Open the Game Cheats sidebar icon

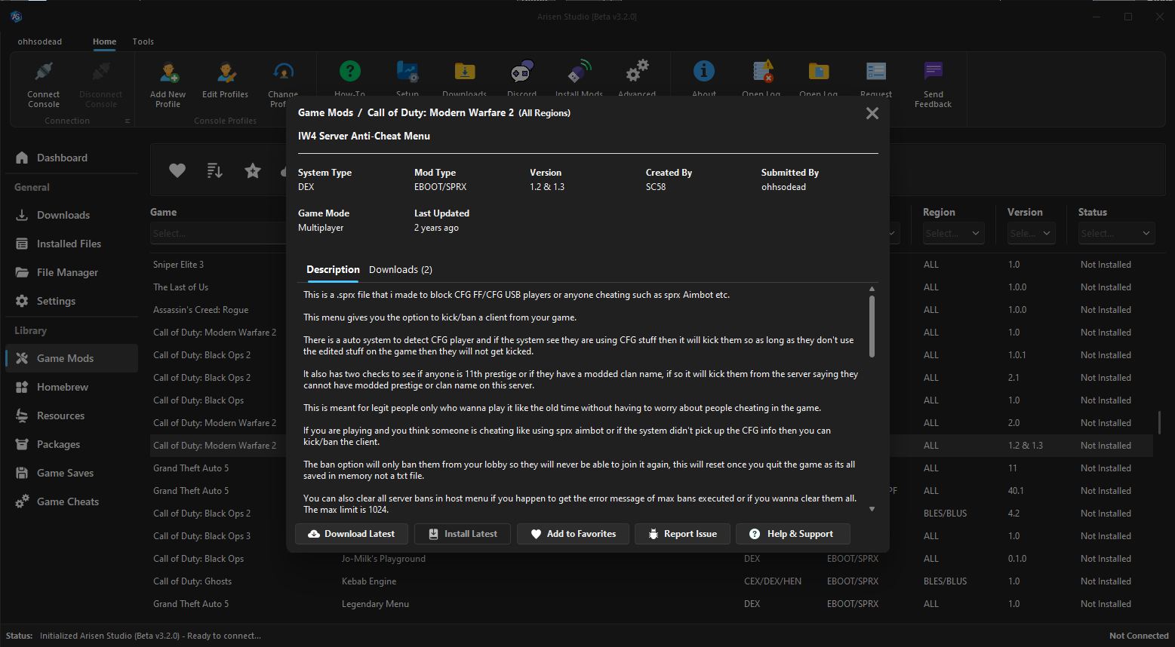22,501
